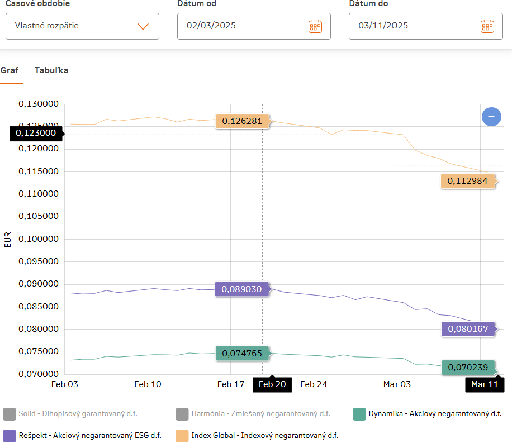The image size is (512, 448).
Task: Click the Solid - Dlhopisový garantovaný d.f. legend label
Action: pyautogui.click(x=78, y=414)
